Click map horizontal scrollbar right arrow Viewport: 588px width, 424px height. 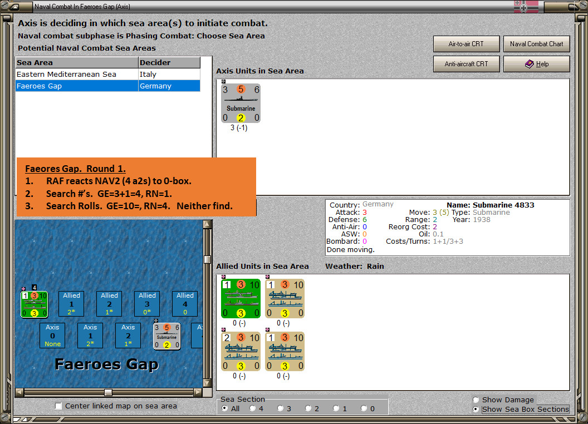tap(198, 392)
